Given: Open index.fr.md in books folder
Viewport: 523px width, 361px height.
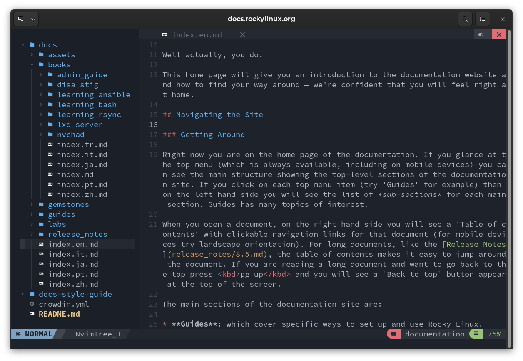Looking at the screenshot, I should click(x=82, y=145).
